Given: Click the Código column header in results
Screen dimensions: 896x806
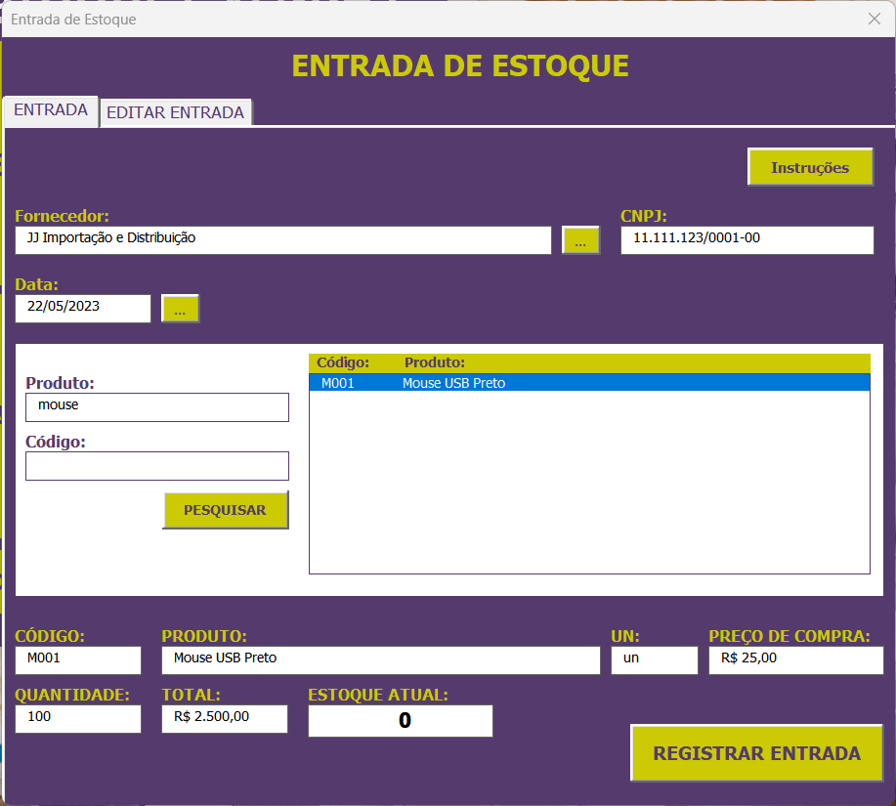Looking at the screenshot, I should [x=343, y=362].
